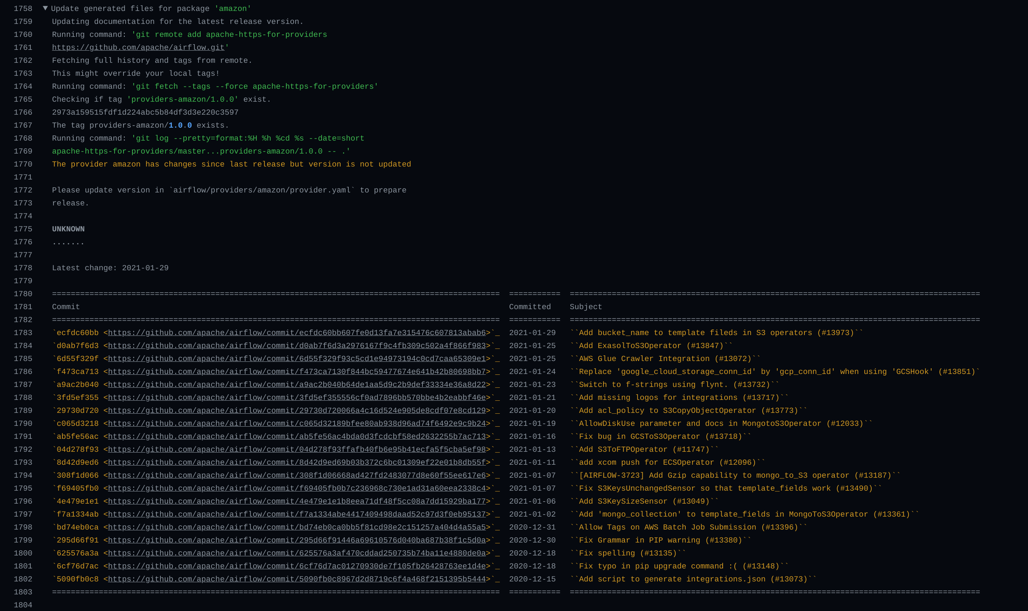The height and width of the screenshot is (611, 1028).
Task: Open commit link for 3fd5ef355
Action: [296, 398]
